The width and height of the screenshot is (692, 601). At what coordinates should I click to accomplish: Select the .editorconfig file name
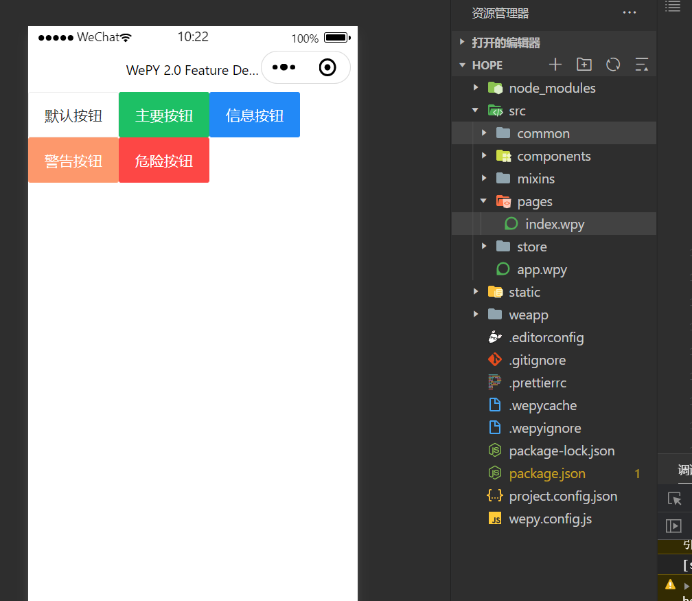[x=546, y=337]
